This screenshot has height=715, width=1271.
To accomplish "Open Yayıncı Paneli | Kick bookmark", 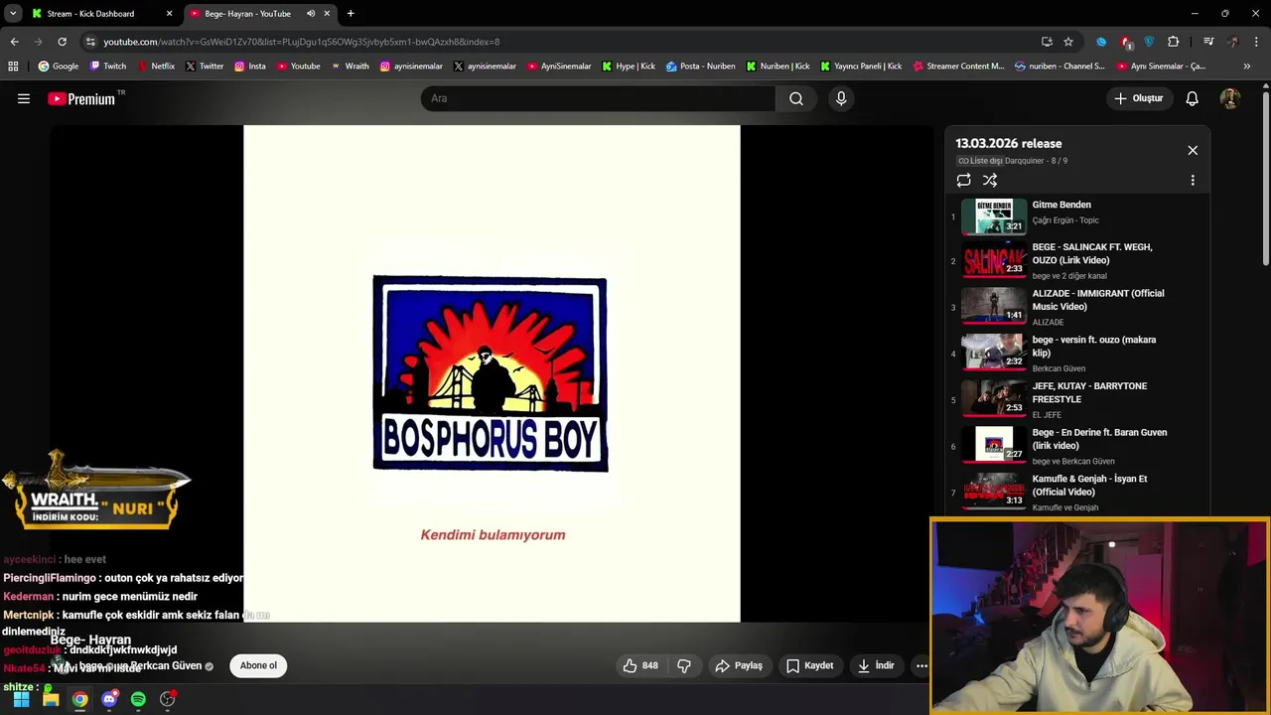I will [x=861, y=67].
